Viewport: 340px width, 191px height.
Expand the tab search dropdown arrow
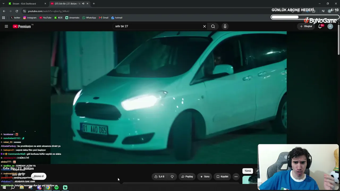(3, 4)
